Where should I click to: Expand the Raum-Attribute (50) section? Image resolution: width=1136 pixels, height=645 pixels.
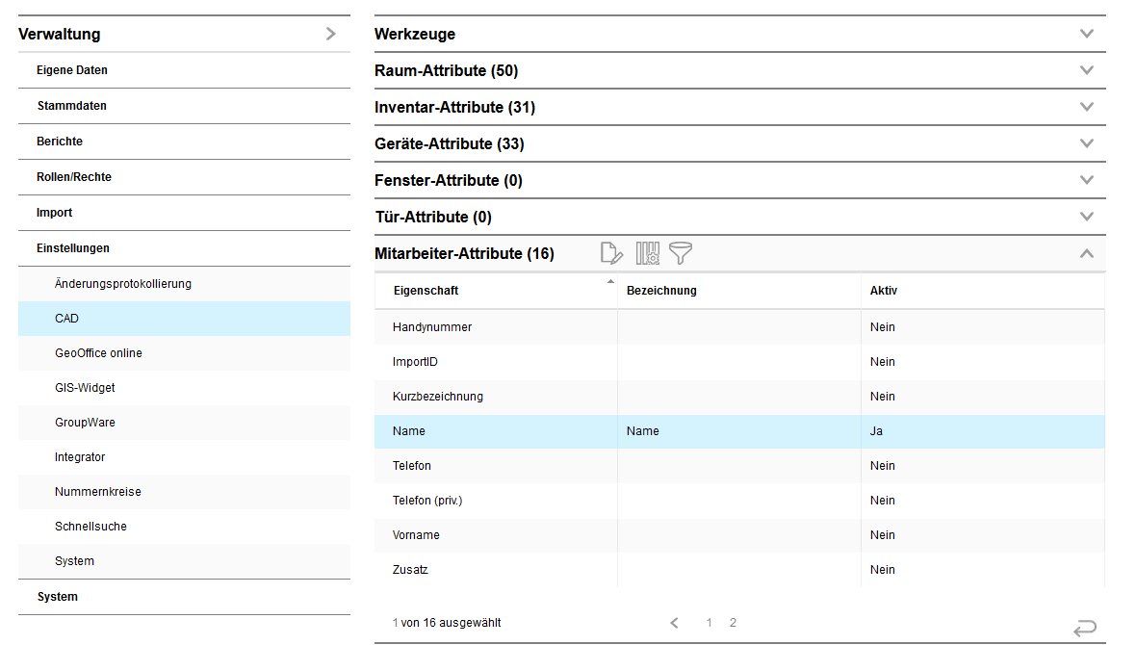coord(1087,70)
